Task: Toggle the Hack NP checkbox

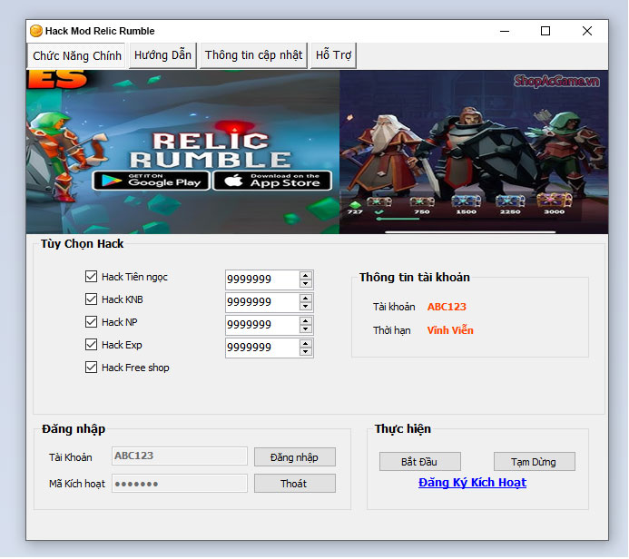Action: coord(91,321)
